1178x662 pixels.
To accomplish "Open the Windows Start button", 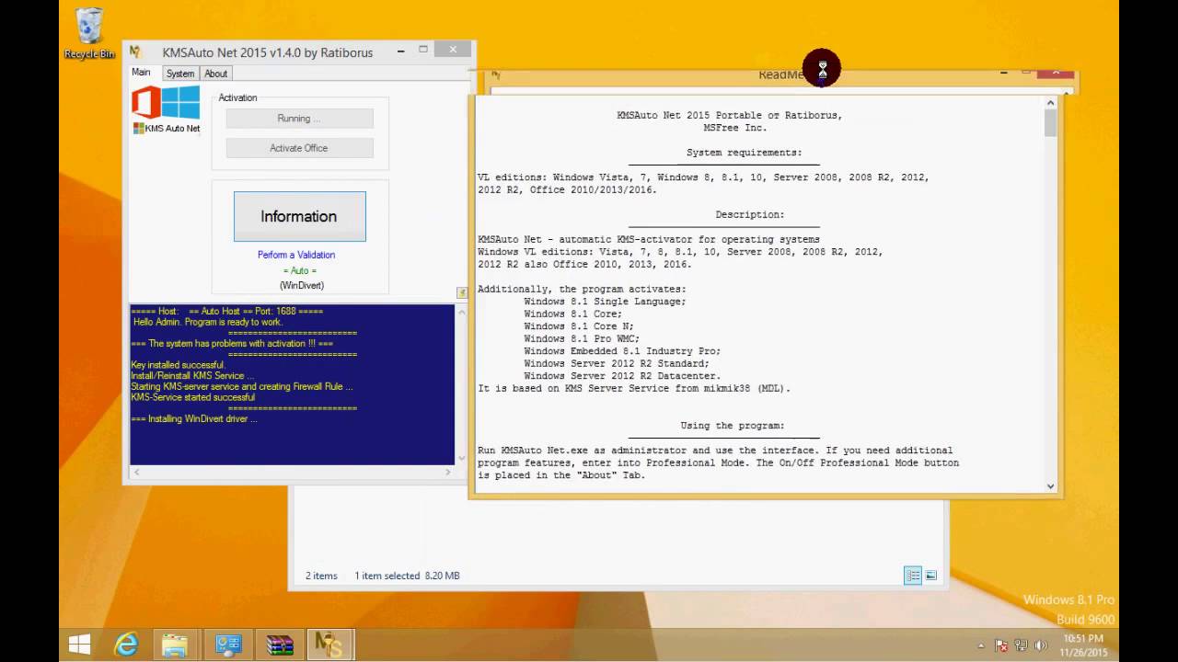I will [x=80, y=645].
